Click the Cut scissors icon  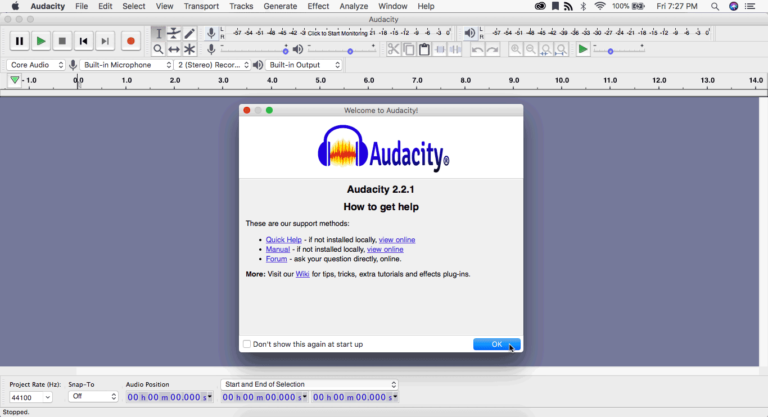(x=394, y=49)
